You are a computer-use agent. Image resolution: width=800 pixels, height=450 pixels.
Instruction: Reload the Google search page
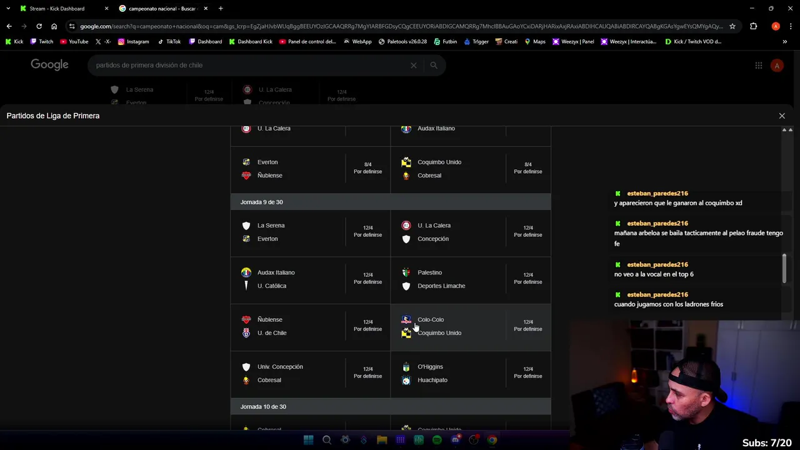tap(39, 26)
